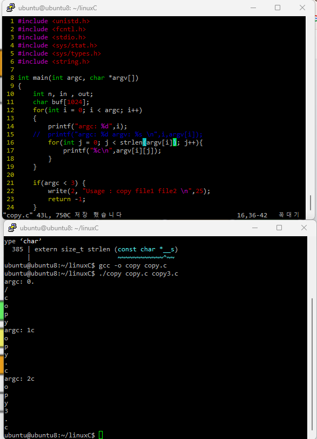Click '#include <fcntl.h>' on line 2
Viewport: 317px width, 439px height.
point(52,29)
